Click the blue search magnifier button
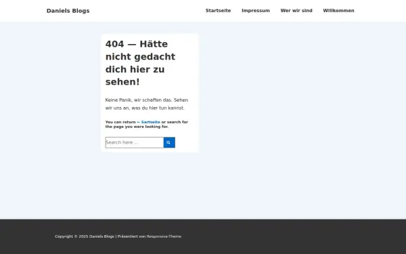 pyautogui.click(x=169, y=142)
